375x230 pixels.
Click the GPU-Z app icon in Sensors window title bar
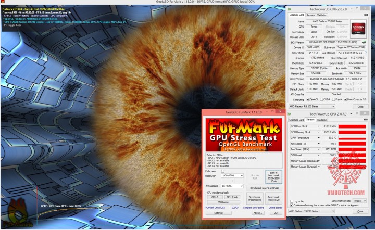point(290,114)
